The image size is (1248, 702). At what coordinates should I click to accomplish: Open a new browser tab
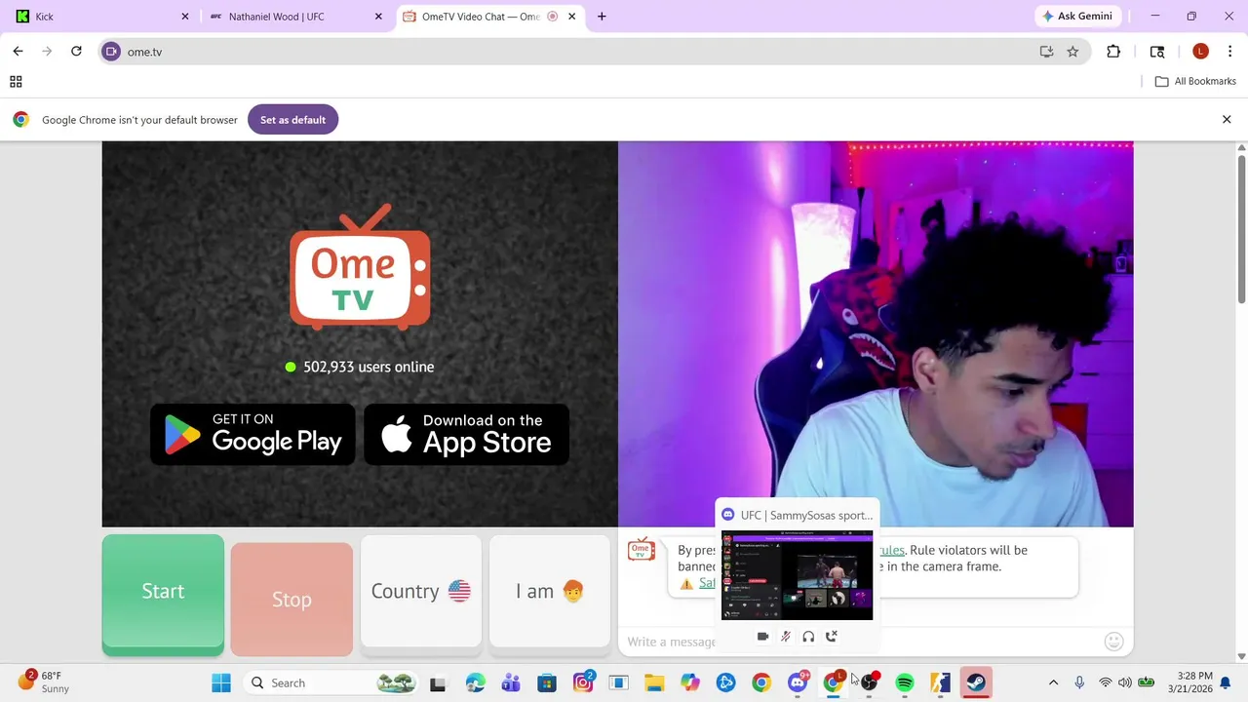pyautogui.click(x=602, y=17)
